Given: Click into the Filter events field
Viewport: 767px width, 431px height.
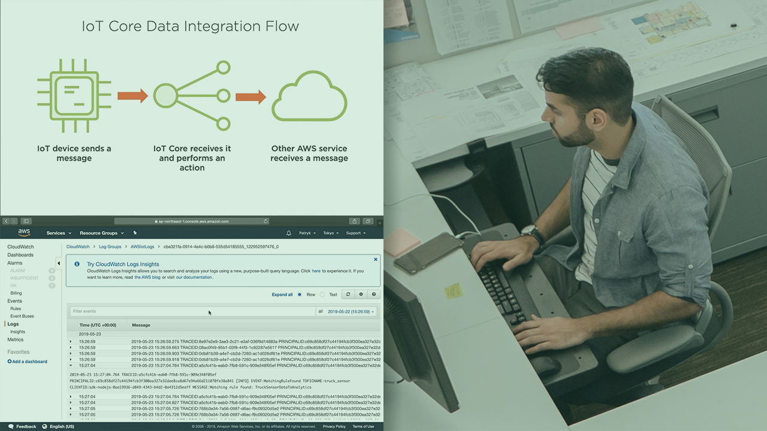Looking at the screenshot, I should (192, 311).
